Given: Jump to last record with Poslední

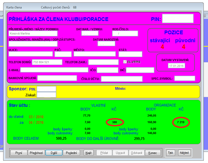Looking at the screenshot, I should click(x=71, y=153).
